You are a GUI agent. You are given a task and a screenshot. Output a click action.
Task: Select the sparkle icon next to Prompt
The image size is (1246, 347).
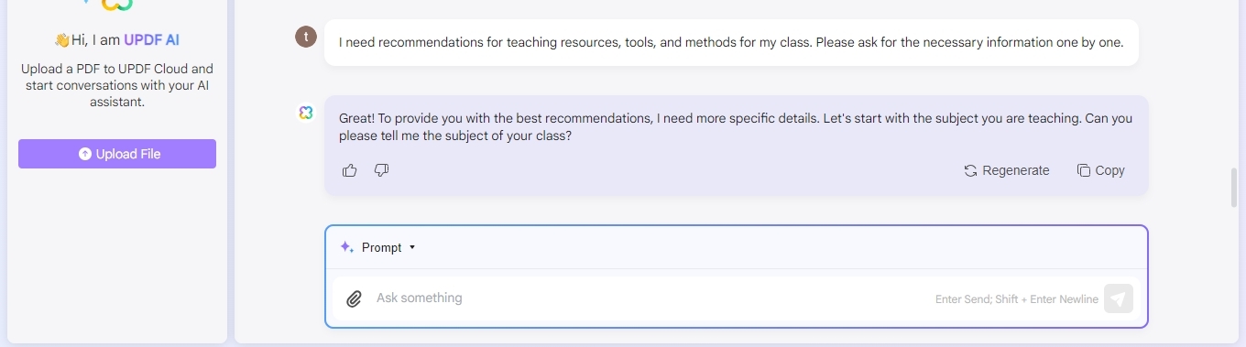(346, 247)
